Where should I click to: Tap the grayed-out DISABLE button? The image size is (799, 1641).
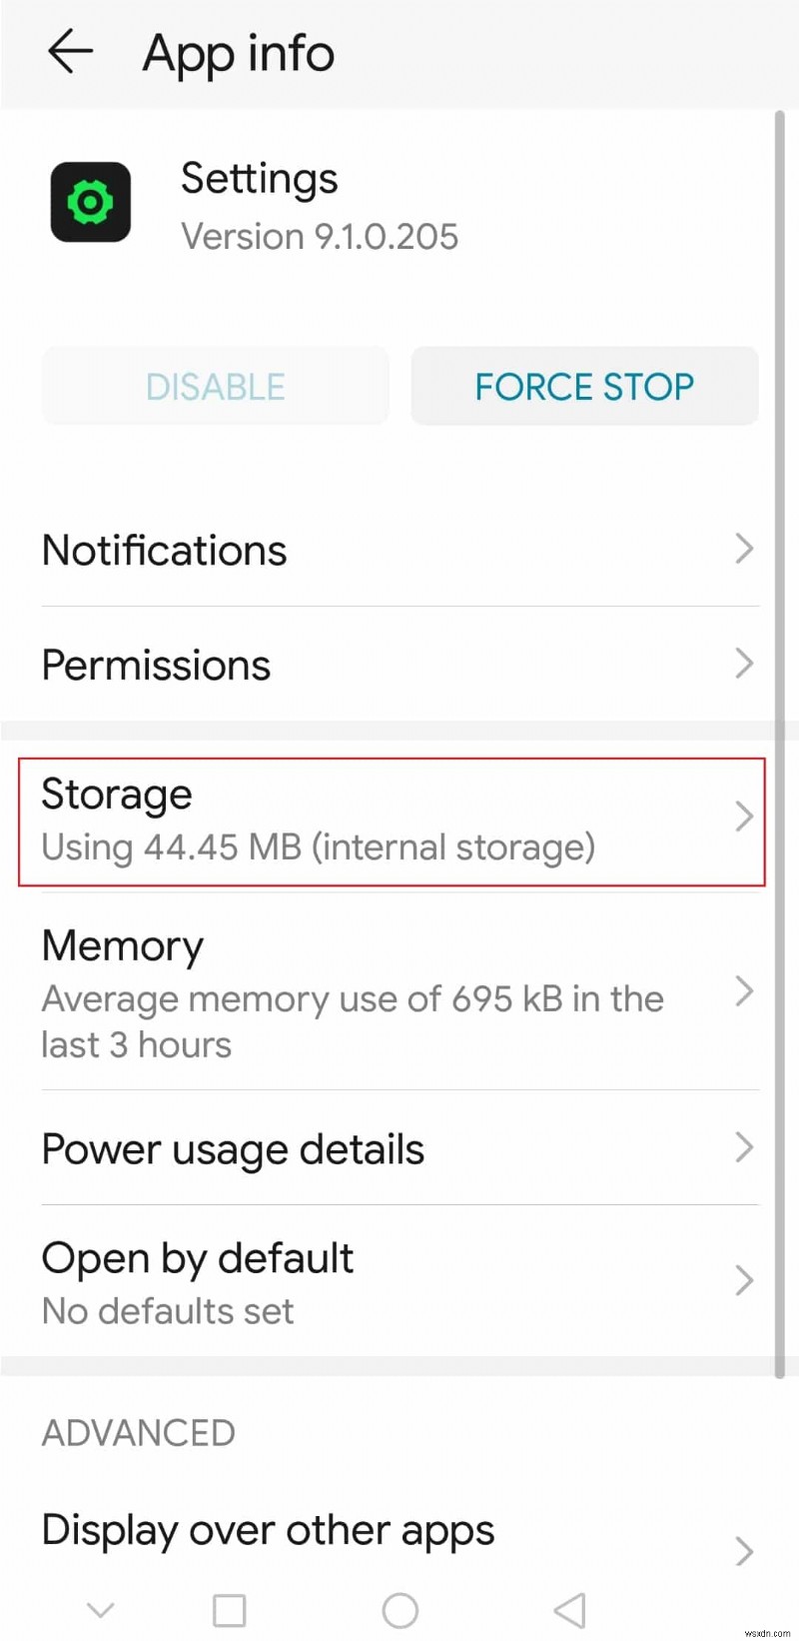click(x=215, y=386)
